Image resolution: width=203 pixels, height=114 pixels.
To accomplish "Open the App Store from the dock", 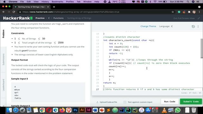I will [148, 110].
